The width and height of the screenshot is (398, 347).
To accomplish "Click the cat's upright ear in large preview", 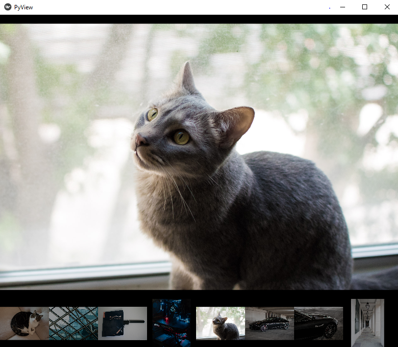I will click(x=188, y=77).
